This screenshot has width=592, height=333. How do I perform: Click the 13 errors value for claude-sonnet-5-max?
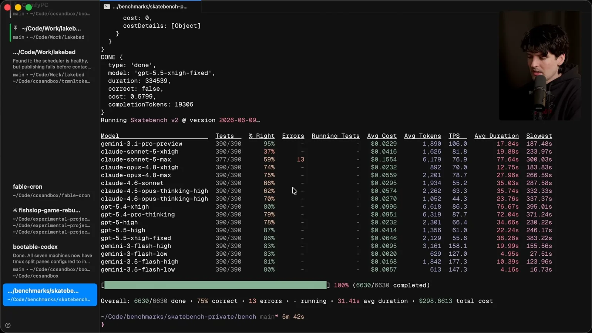[x=300, y=159]
